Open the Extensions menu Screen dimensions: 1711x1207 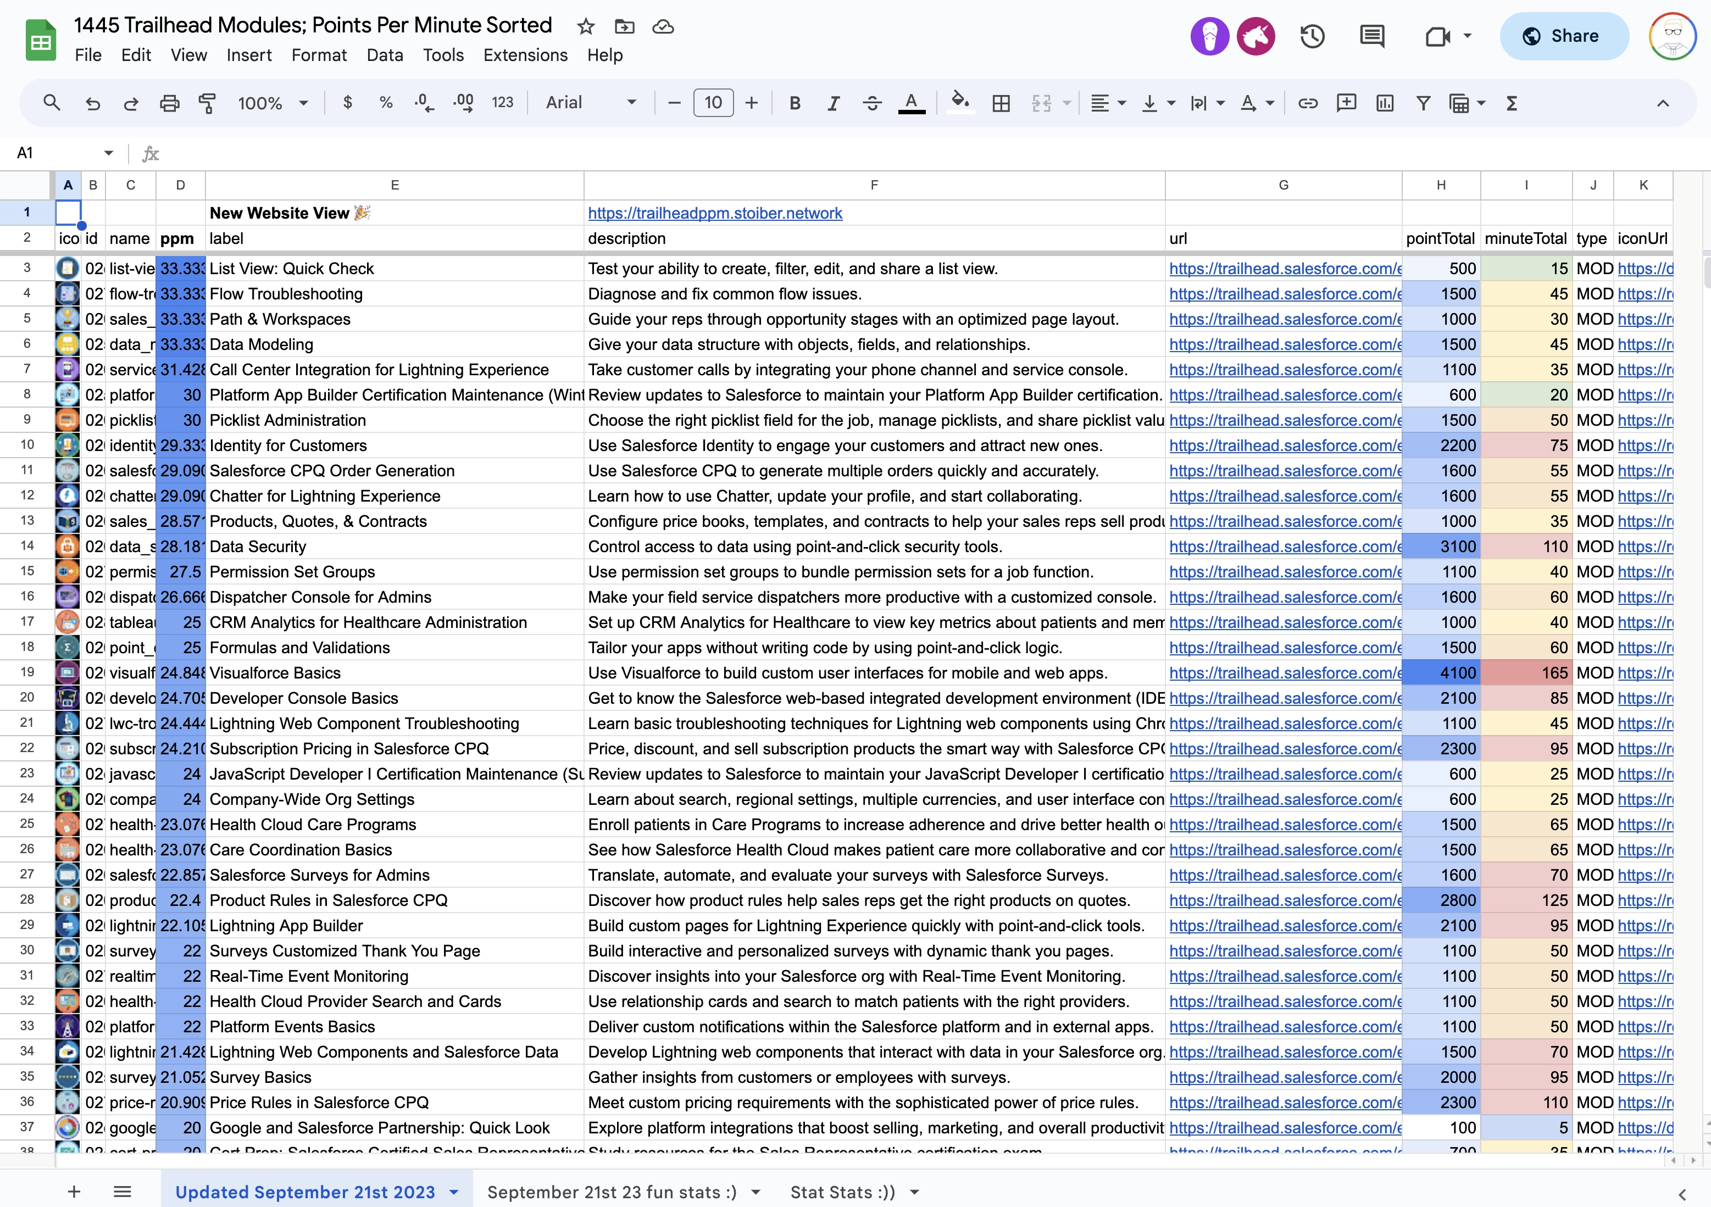click(x=525, y=55)
